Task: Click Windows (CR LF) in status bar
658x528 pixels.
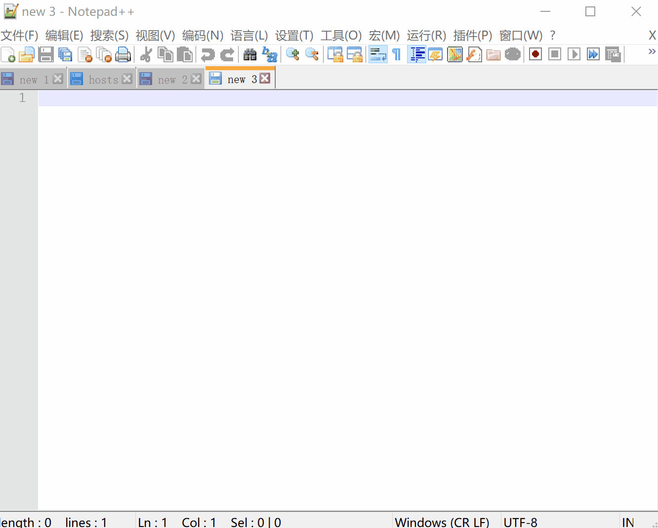Action: click(x=442, y=522)
